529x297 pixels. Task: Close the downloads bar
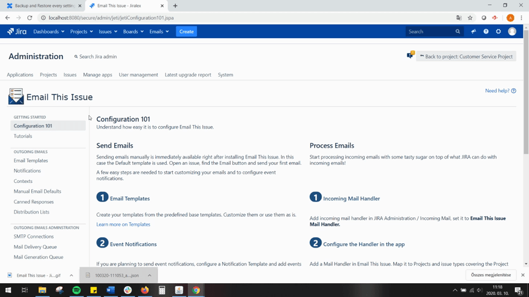point(522,275)
